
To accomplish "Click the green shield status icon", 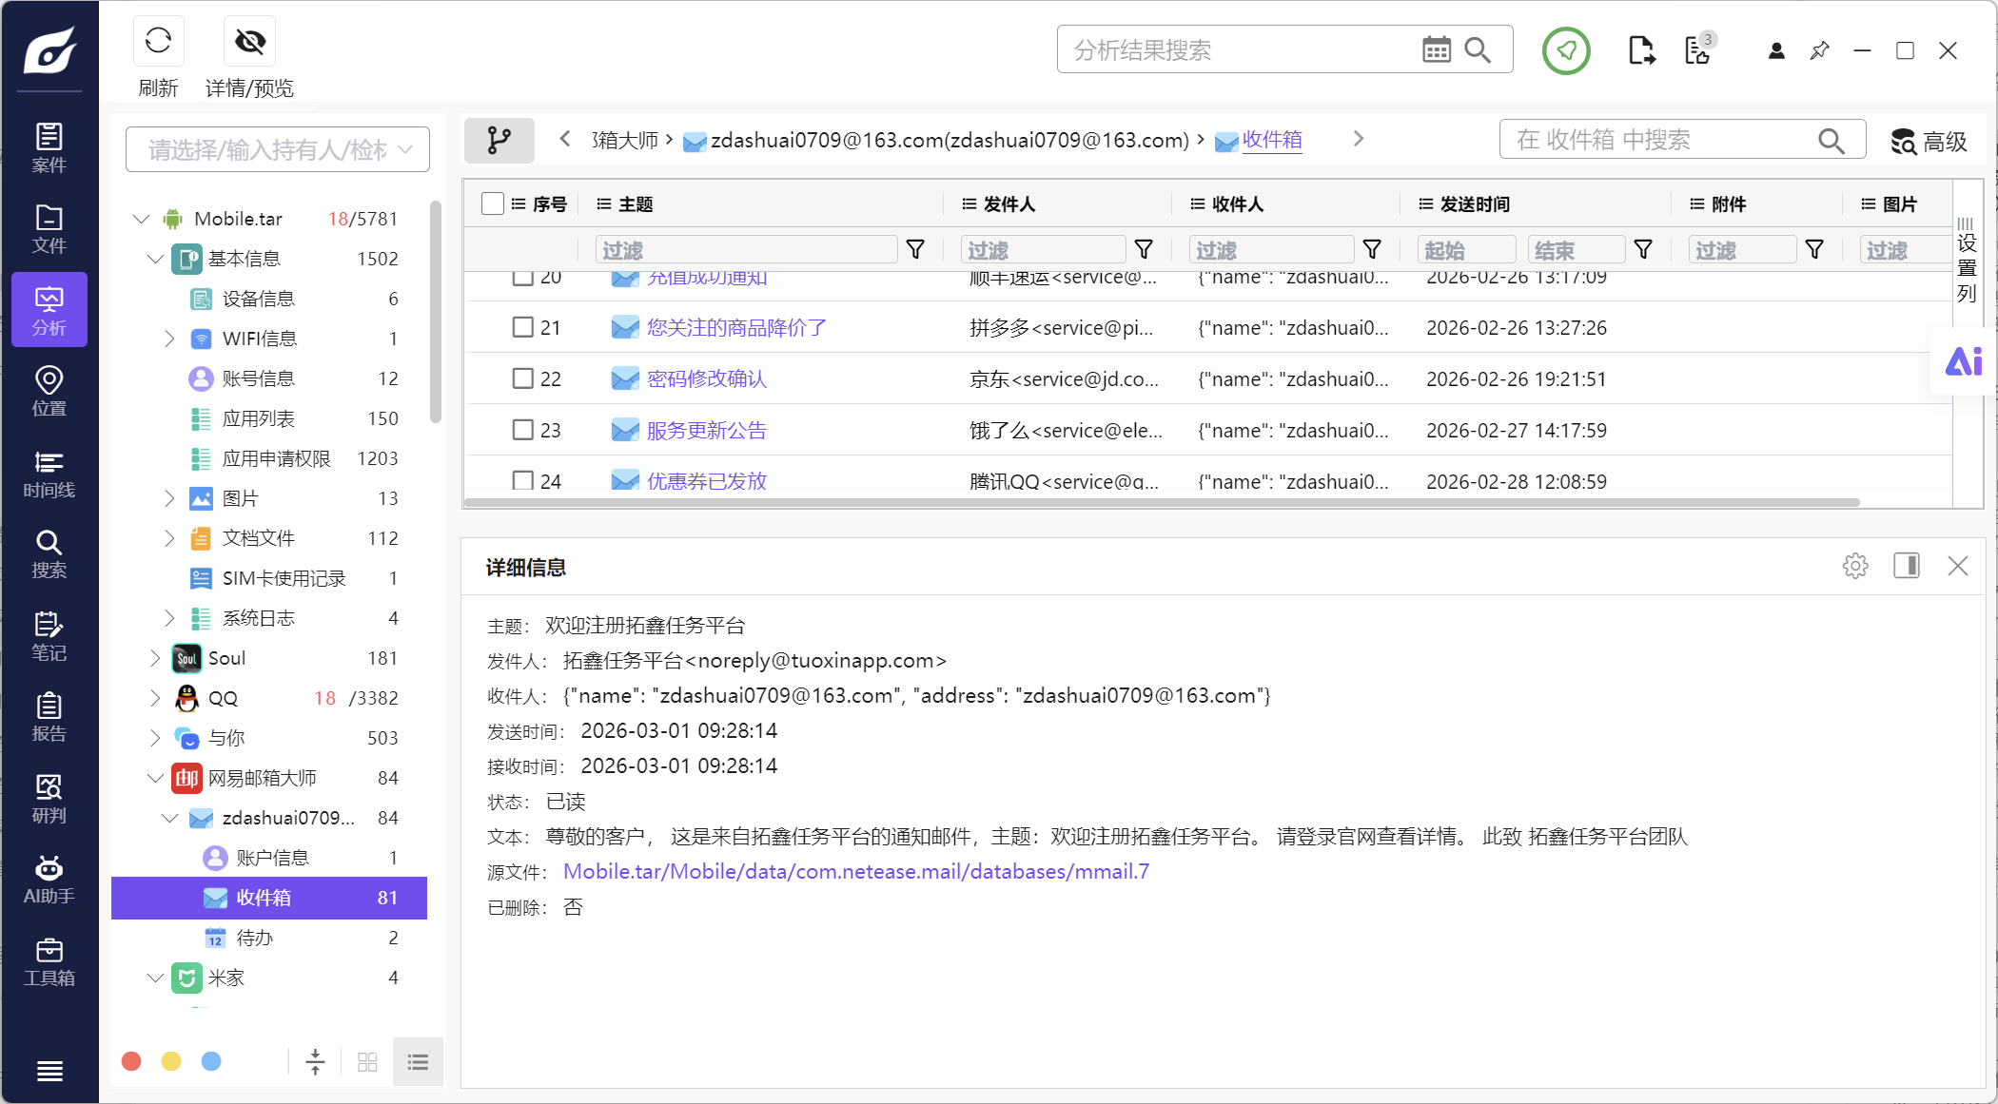I will pyautogui.click(x=1566, y=50).
